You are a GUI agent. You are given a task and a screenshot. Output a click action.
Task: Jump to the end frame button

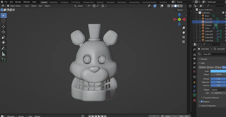click(x=105, y=116)
